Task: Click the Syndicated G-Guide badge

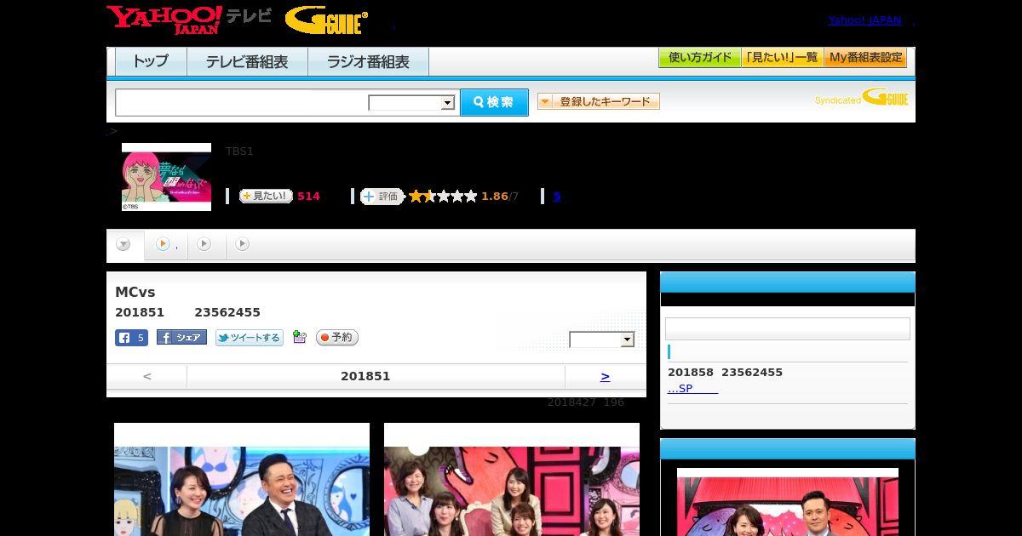Action: [x=861, y=97]
